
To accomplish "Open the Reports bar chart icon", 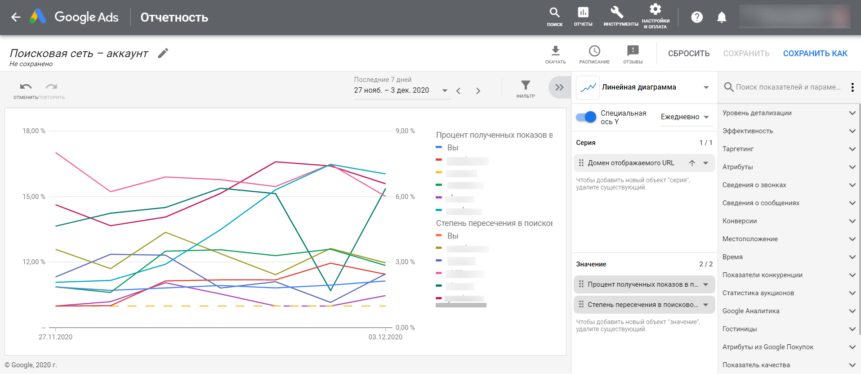I will click(583, 13).
